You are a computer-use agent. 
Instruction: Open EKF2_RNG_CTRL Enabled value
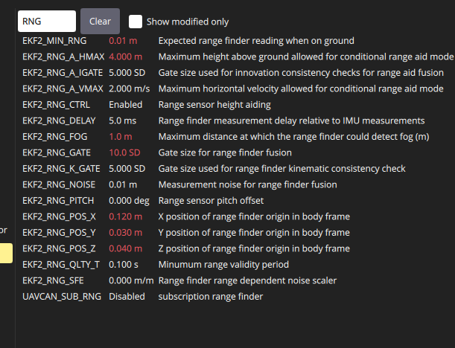pyautogui.click(x=125, y=105)
